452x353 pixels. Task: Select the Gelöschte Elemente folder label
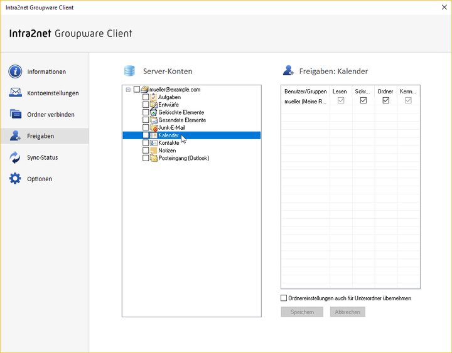(181, 112)
